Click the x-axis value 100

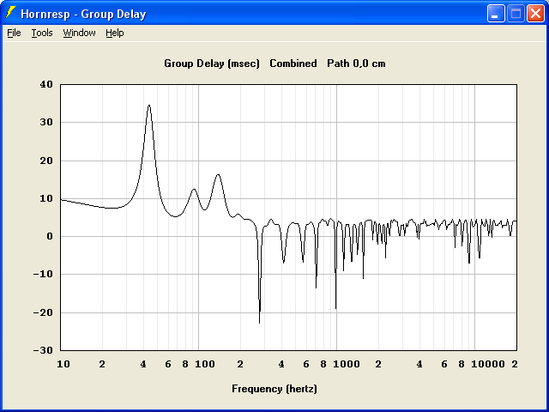tap(205, 364)
